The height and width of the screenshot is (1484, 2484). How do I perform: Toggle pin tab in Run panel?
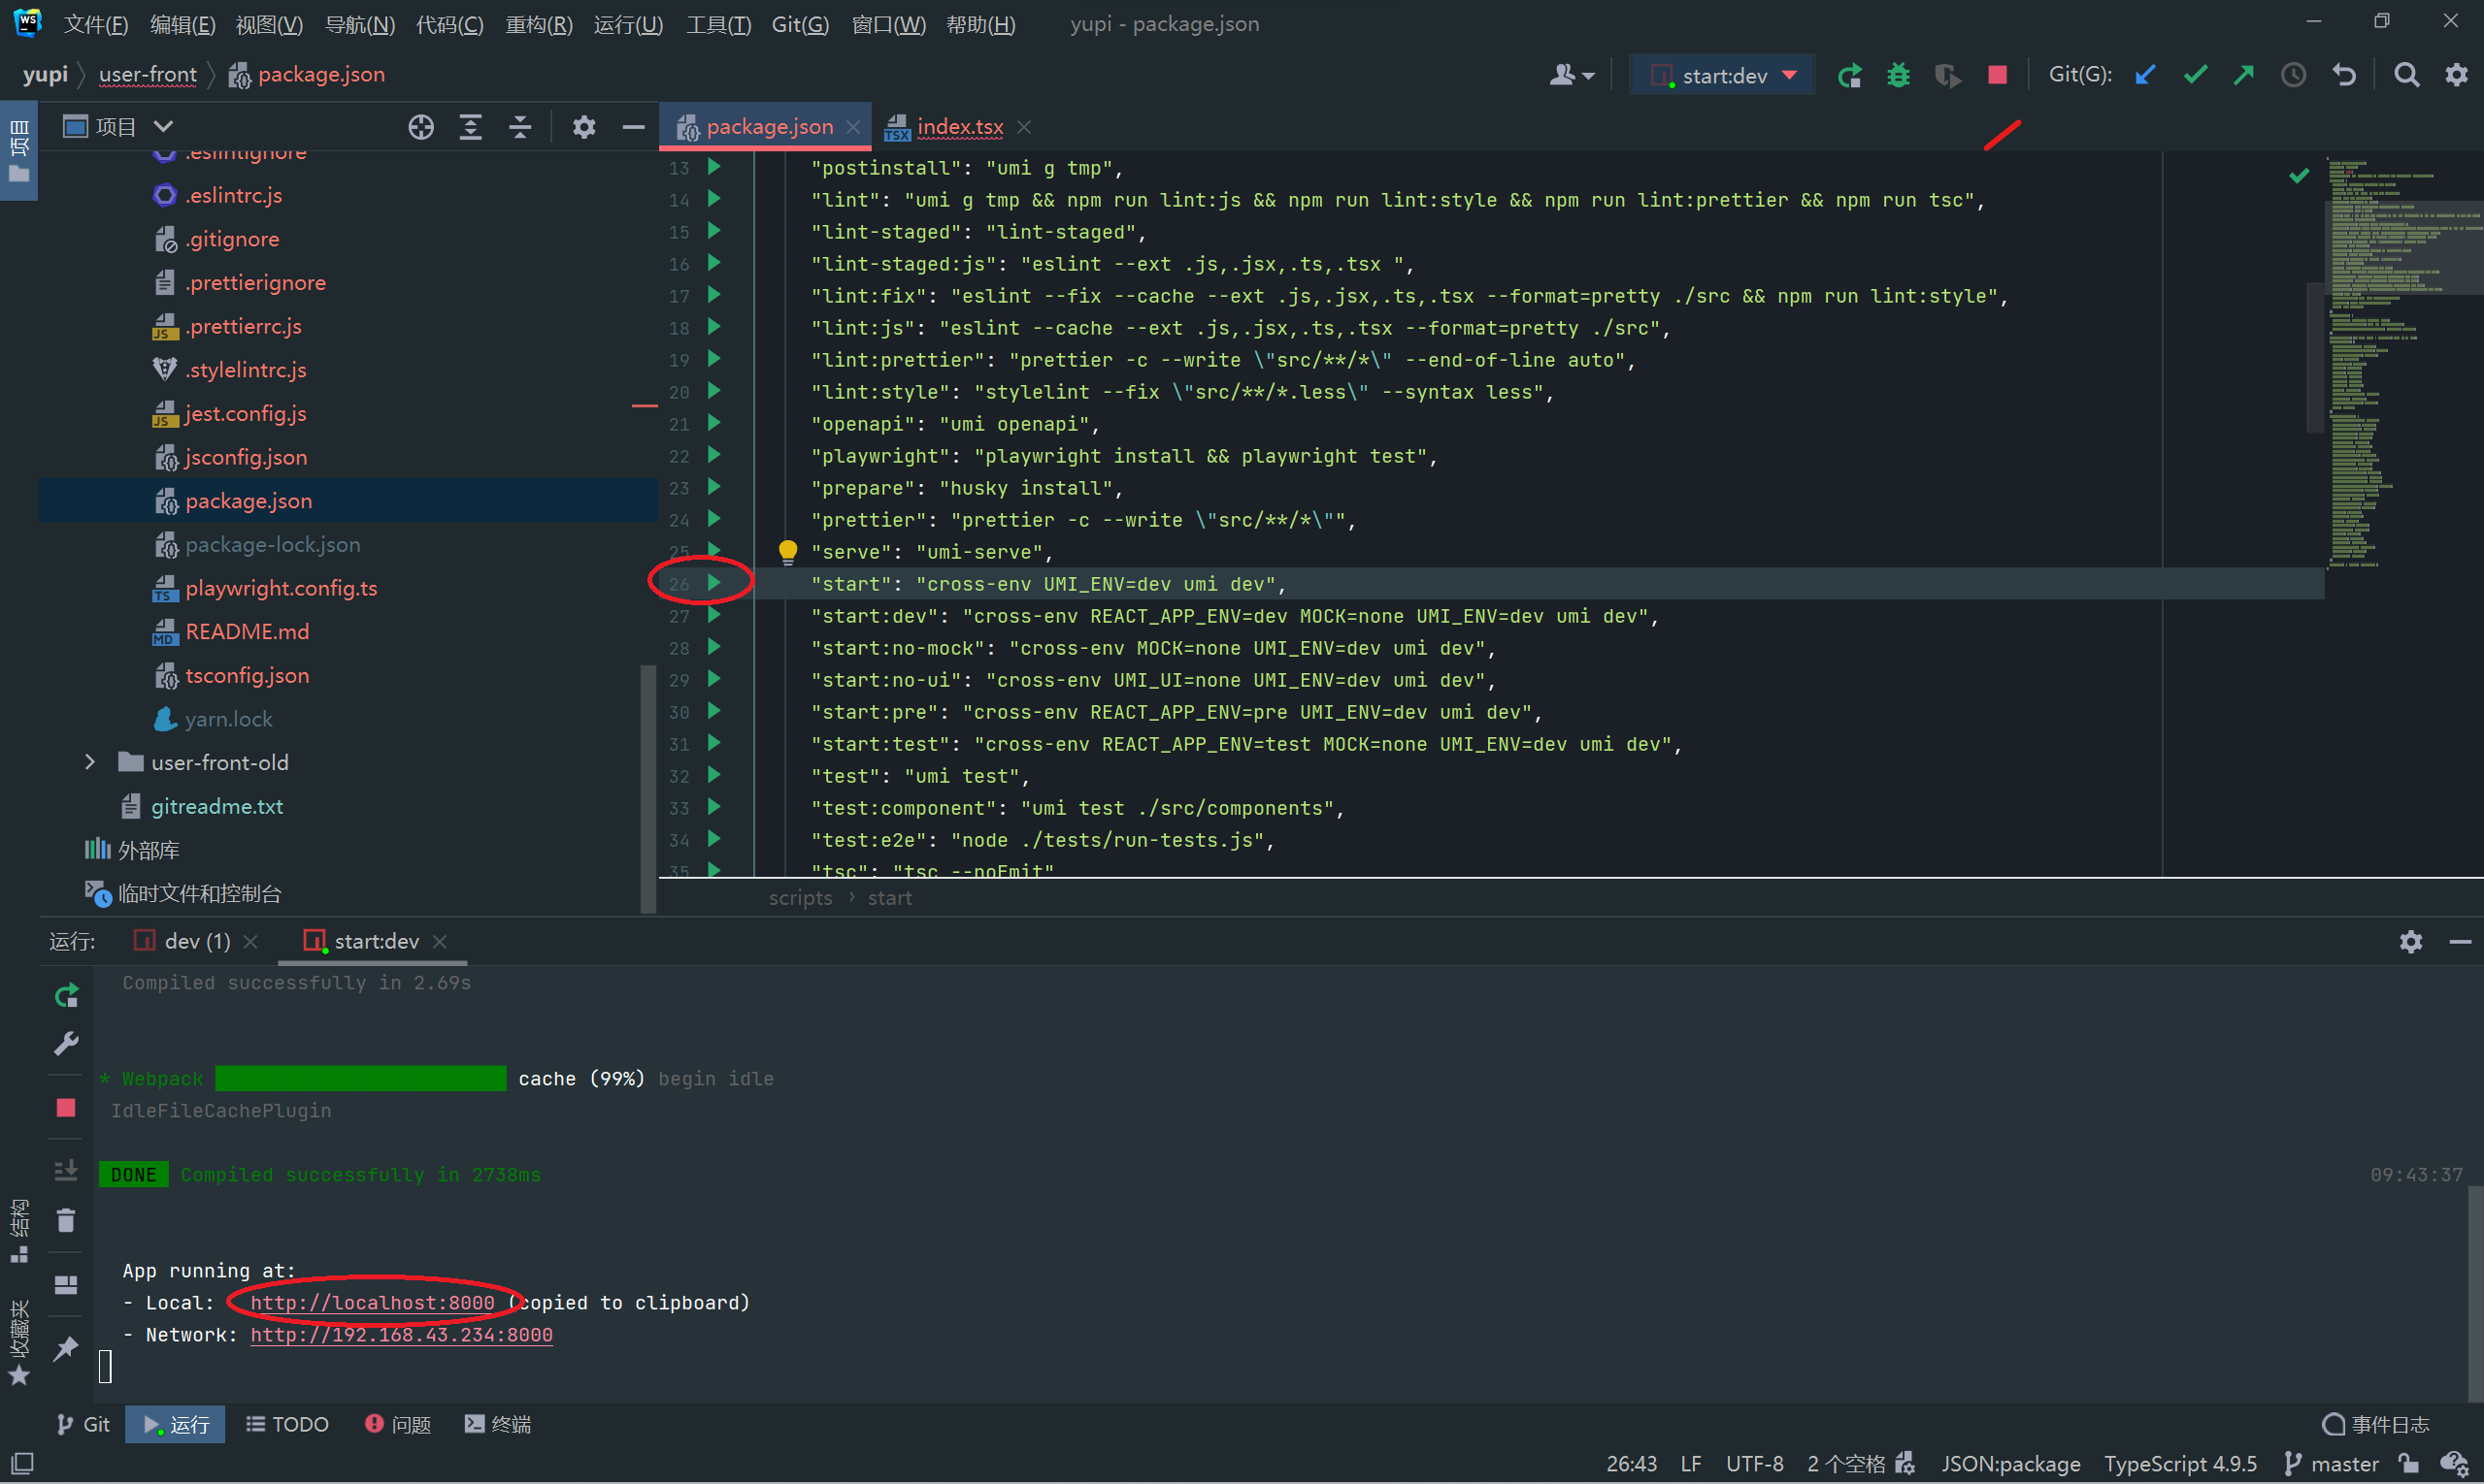(66, 1348)
